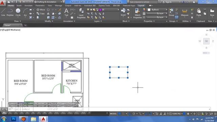Click the Table annotation icon
The width and height of the screenshot is (217, 122).
point(72,17)
